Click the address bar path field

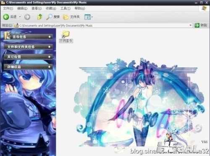coord(104,26)
